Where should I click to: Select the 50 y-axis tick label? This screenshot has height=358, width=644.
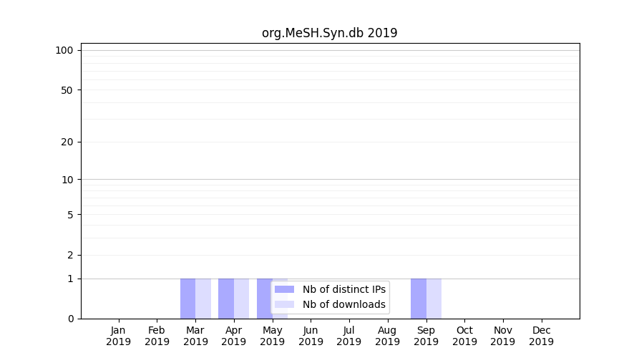(67, 90)
